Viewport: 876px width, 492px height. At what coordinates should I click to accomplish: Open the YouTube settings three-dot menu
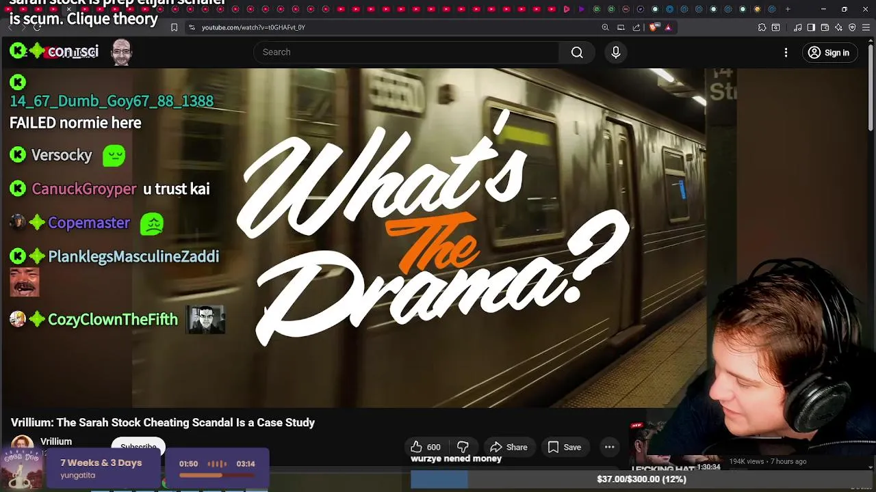pyautogui.click(x=786, y=53)
